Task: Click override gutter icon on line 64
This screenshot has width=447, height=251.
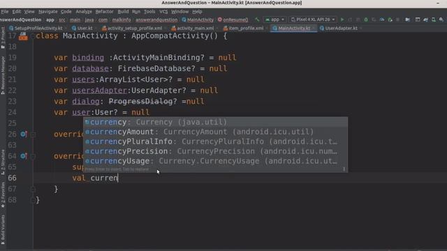Action: pyautogui.click(x=23, y=156)
